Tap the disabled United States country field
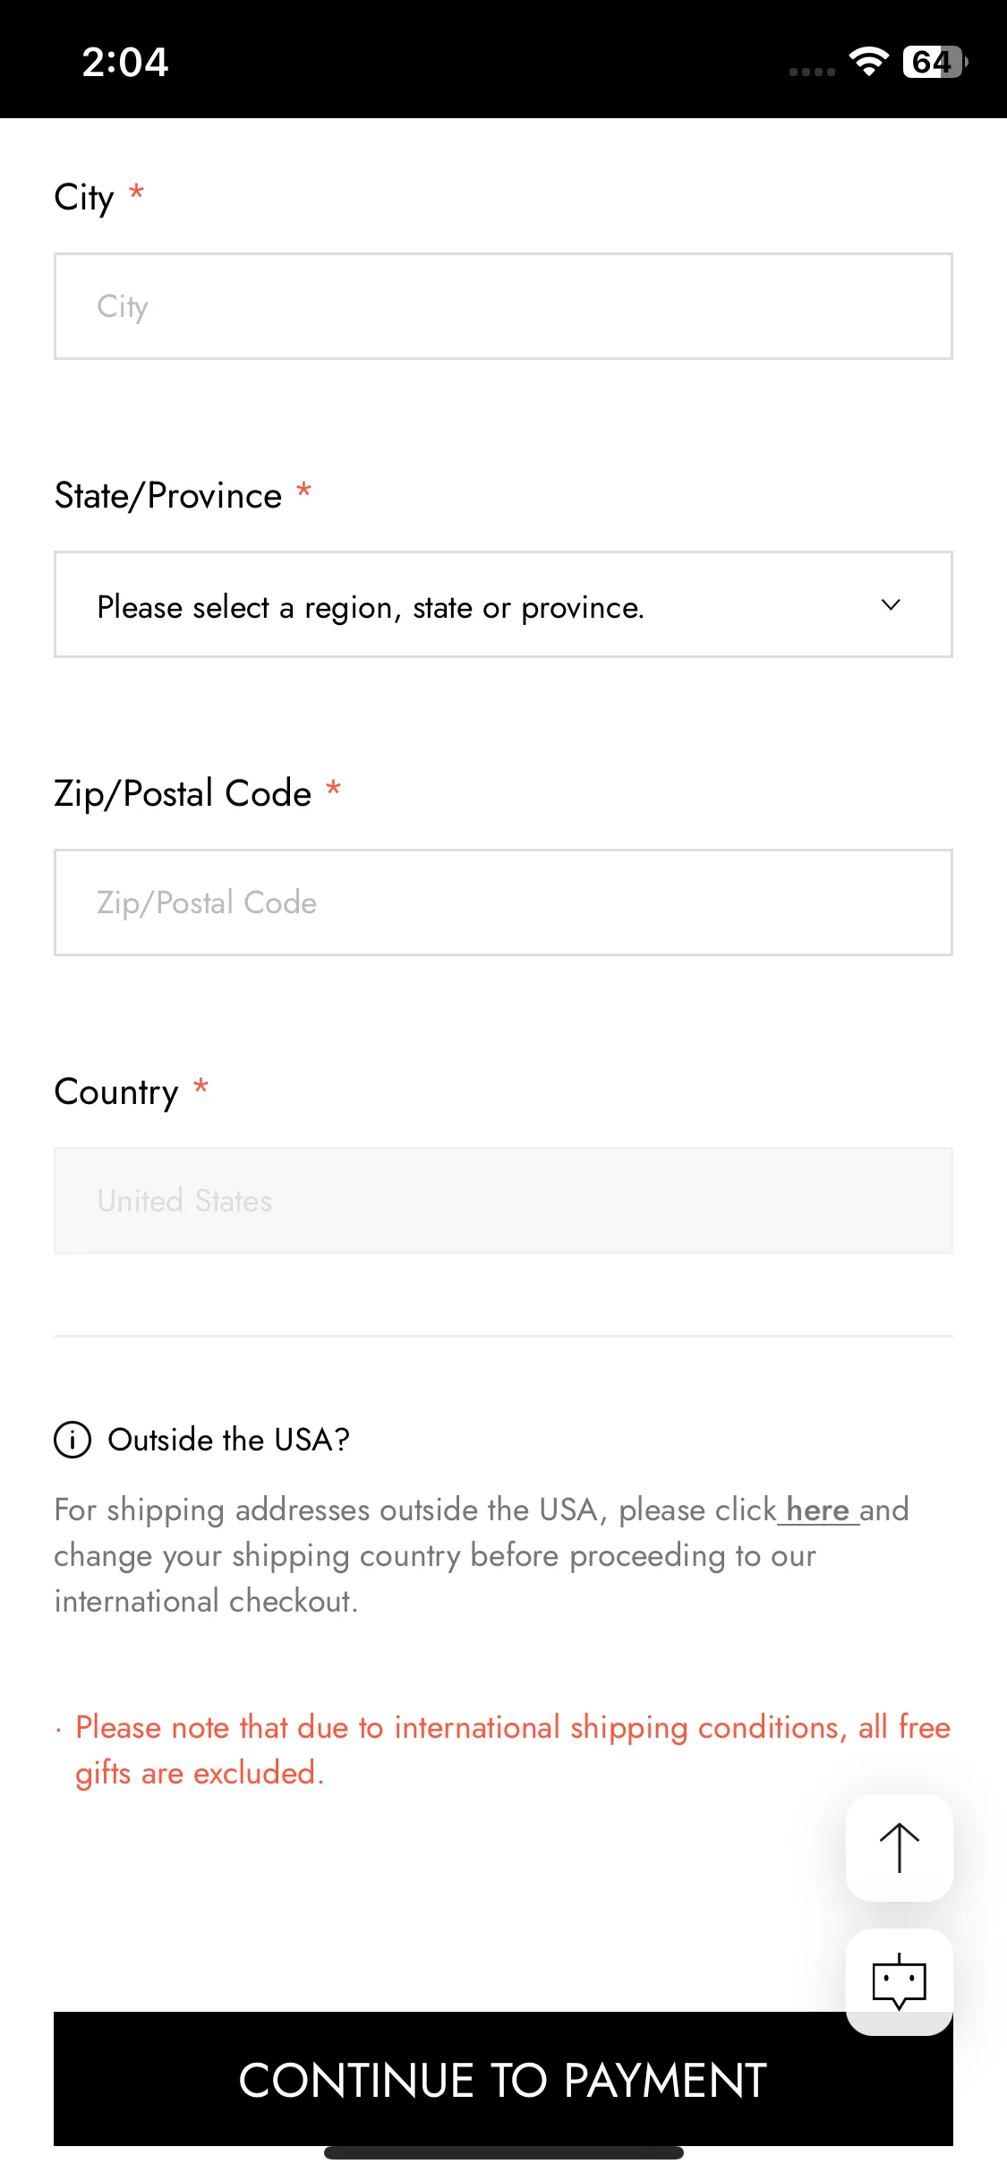1007x2181 pixels. pyautogui.click(x=503, y=1201)
